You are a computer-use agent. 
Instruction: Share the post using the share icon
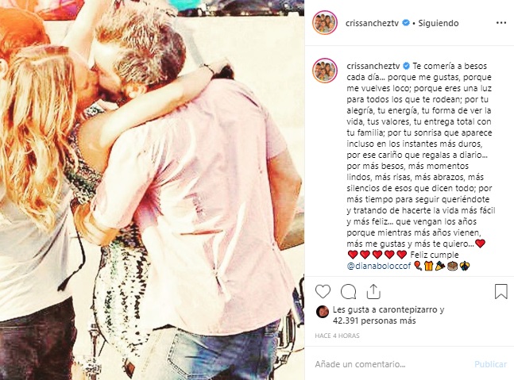pyautogui.click(x=373, y=291)
